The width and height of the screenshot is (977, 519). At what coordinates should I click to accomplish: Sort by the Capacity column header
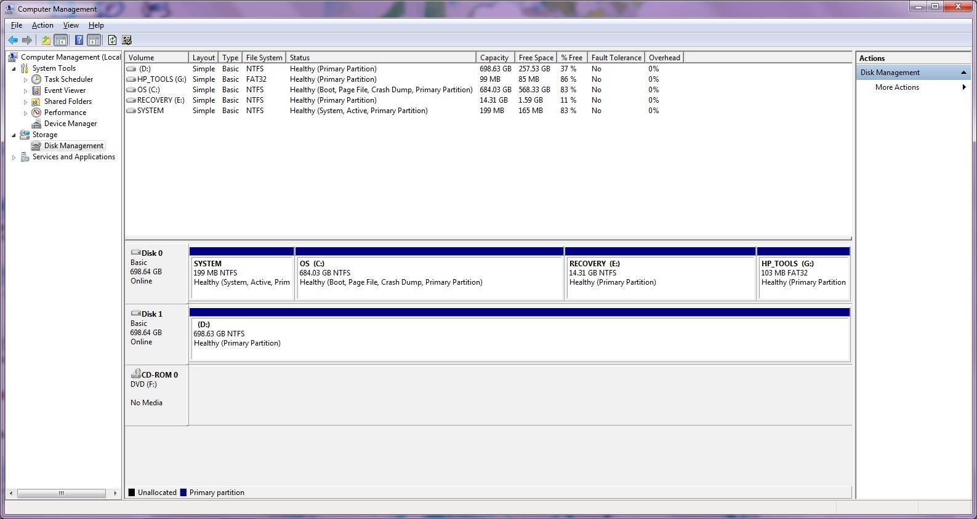point(495,57)
